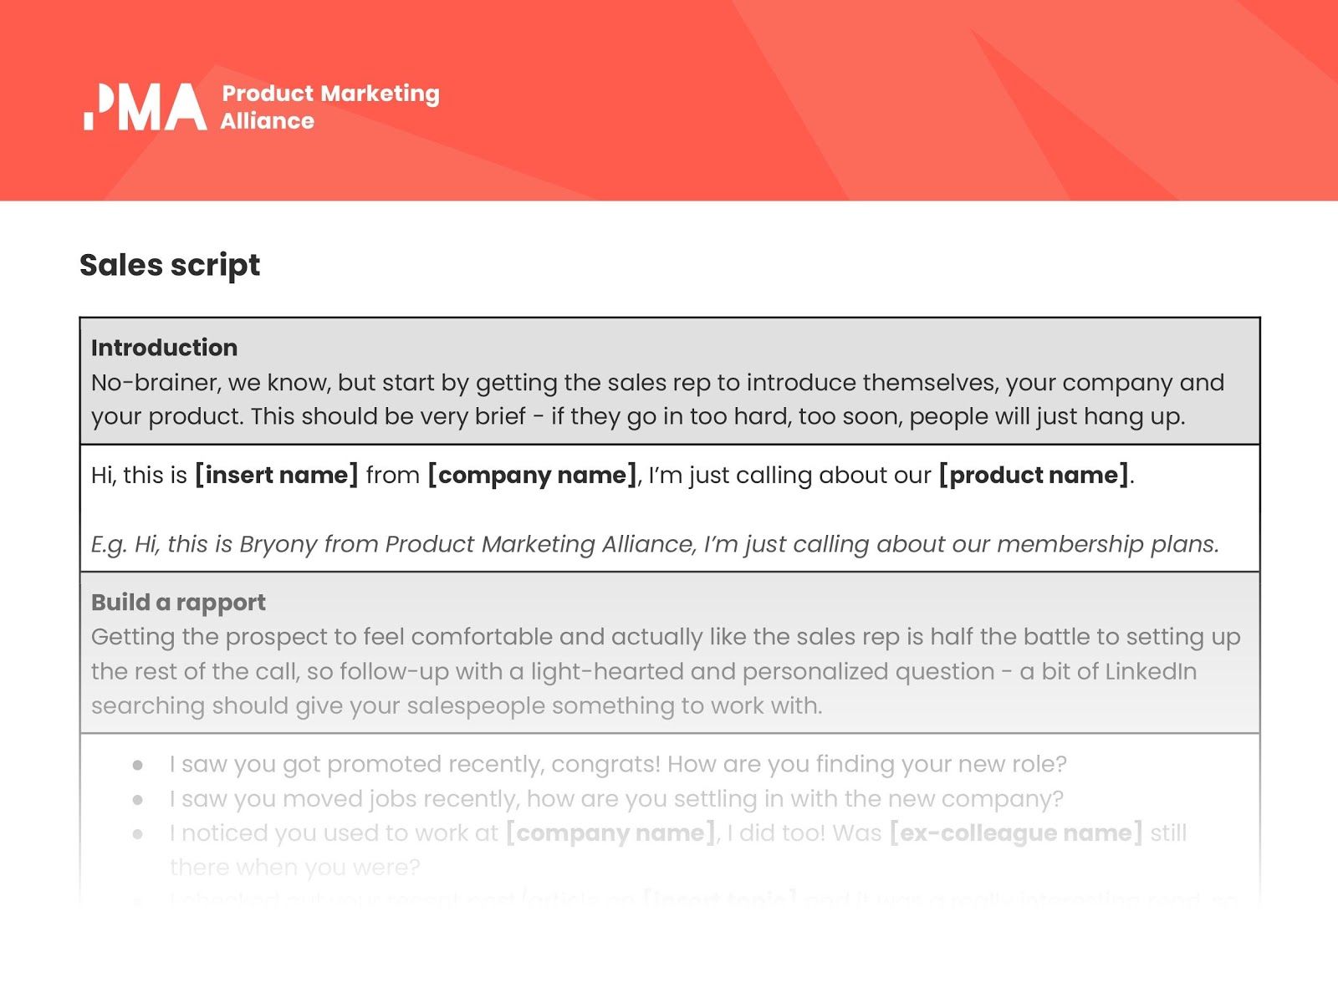Click the bullet before used to work line

pos(138,834)
